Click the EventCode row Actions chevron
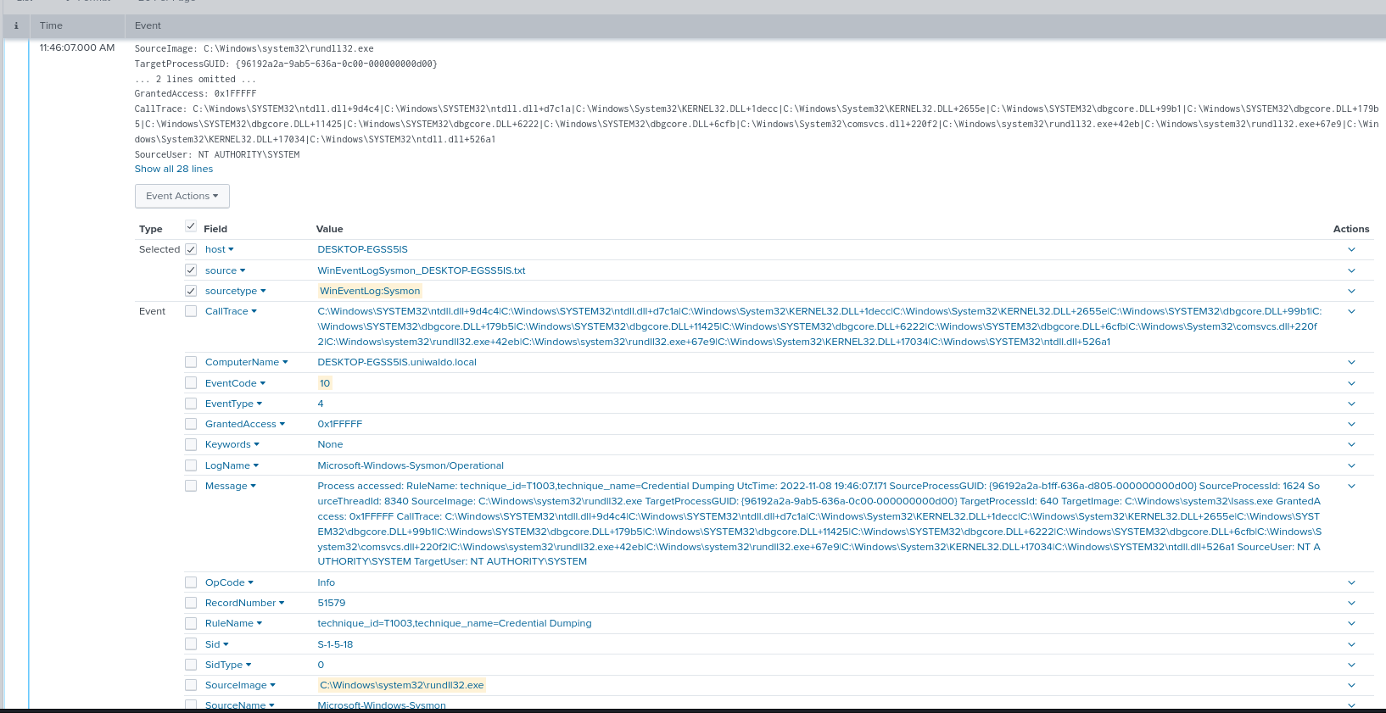 [1351, 383]
